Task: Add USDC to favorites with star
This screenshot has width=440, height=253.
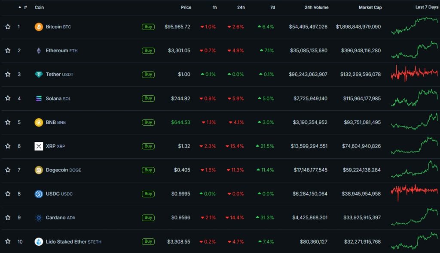Action: (8, 193)
